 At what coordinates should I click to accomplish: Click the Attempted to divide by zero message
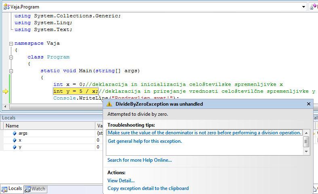[138, 114]
